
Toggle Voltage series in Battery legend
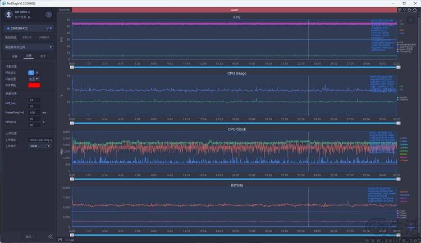(x=402, y=216)
